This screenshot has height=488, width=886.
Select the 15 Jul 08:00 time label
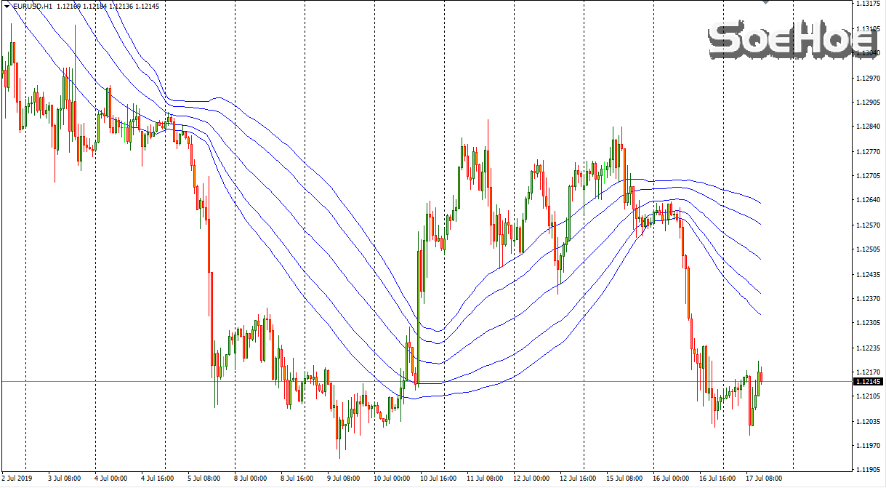[624, 479]
